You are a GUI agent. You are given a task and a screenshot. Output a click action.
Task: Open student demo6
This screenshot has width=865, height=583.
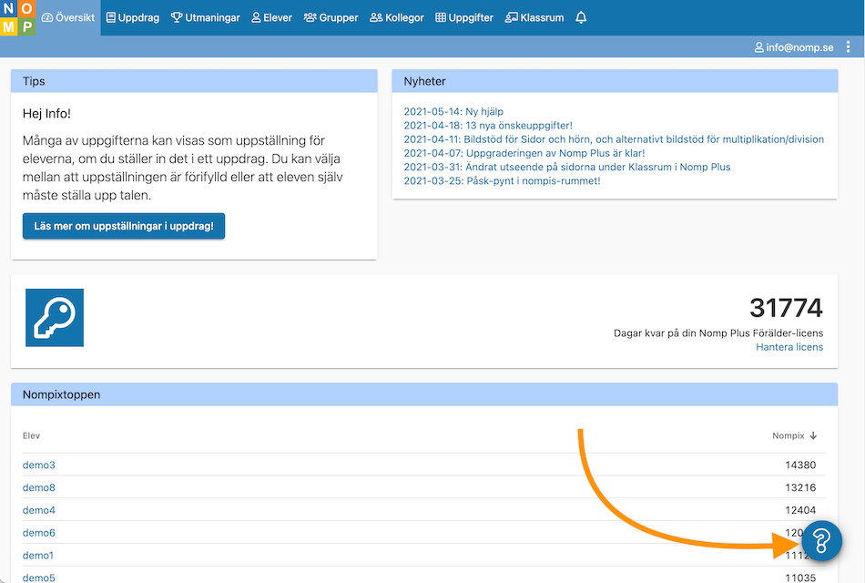(x=38, y=533)
